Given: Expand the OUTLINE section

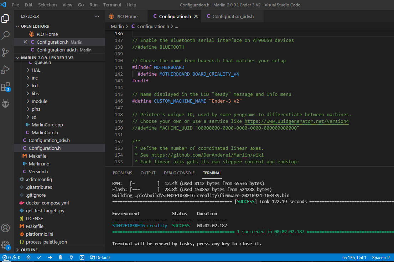Looking at the screenshot, I should click(x=29, y=250).
